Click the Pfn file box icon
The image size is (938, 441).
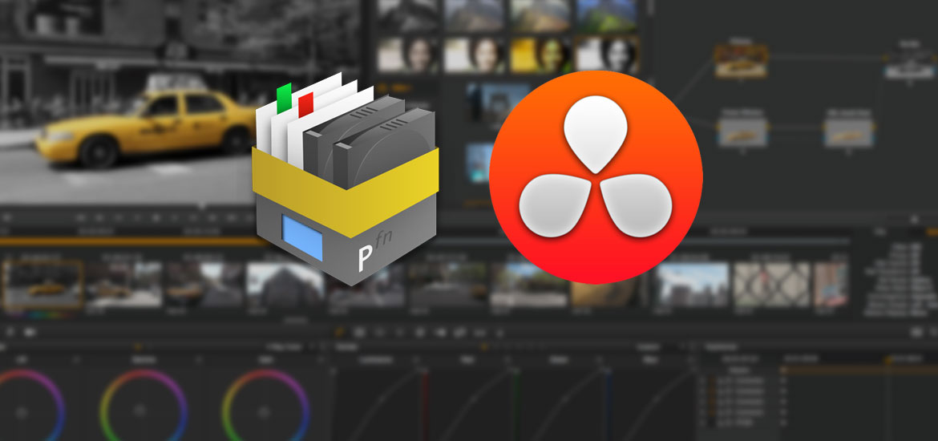[346, 179]
